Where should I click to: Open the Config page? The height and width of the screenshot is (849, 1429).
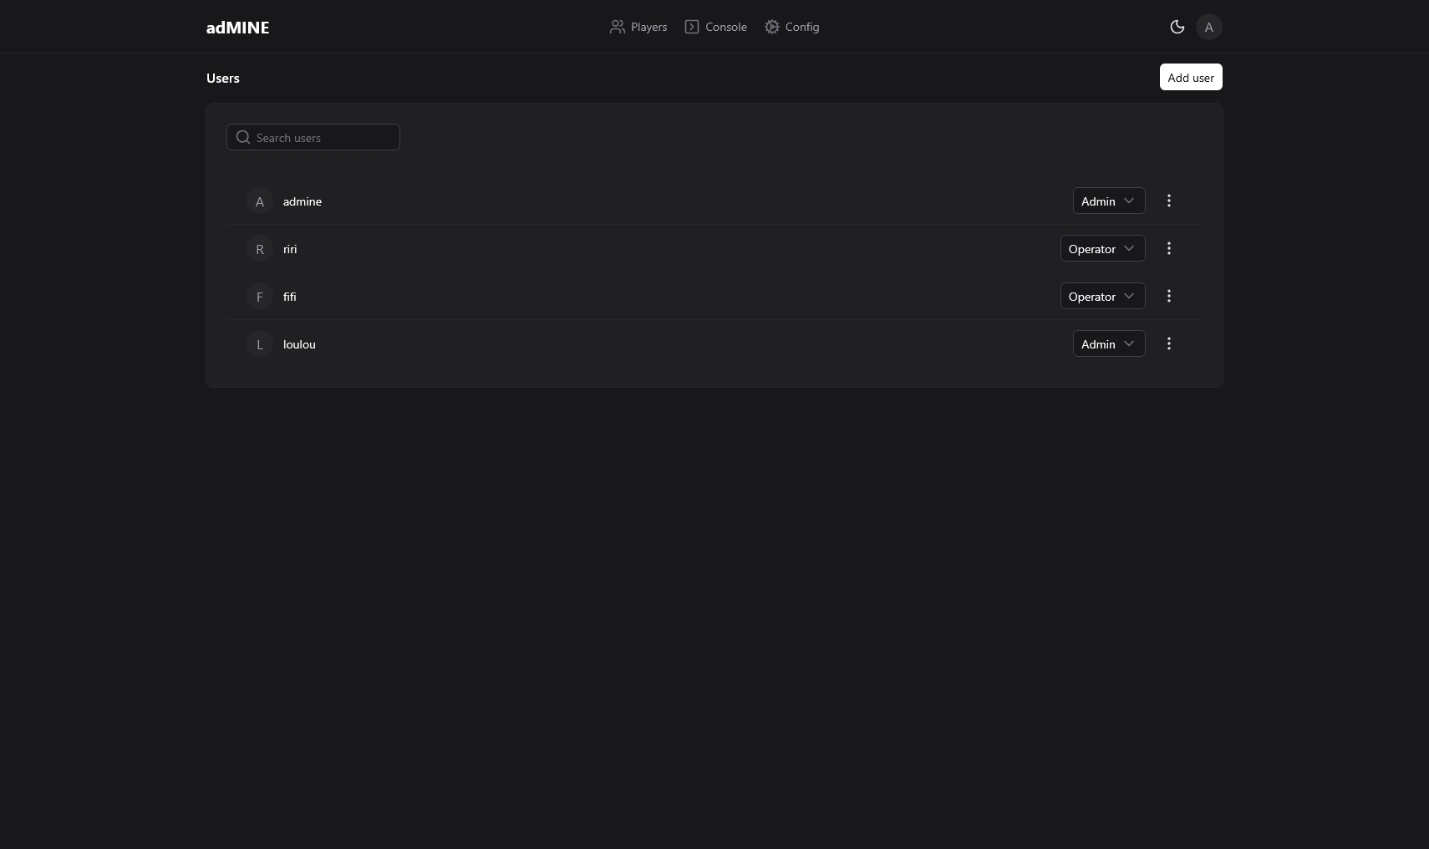pos(791,27)
